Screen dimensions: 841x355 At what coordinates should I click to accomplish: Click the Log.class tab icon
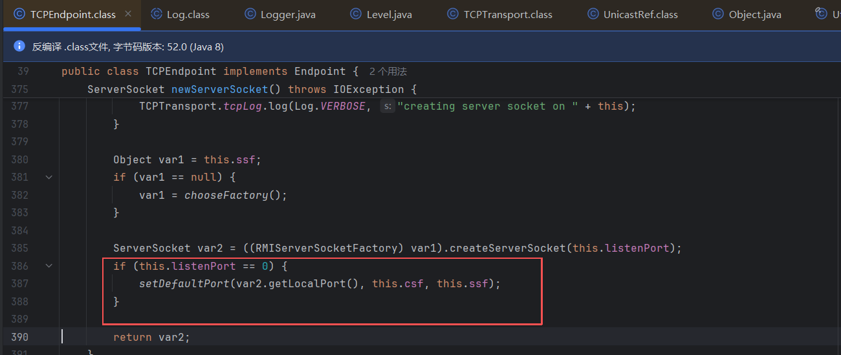pos(156,14)
